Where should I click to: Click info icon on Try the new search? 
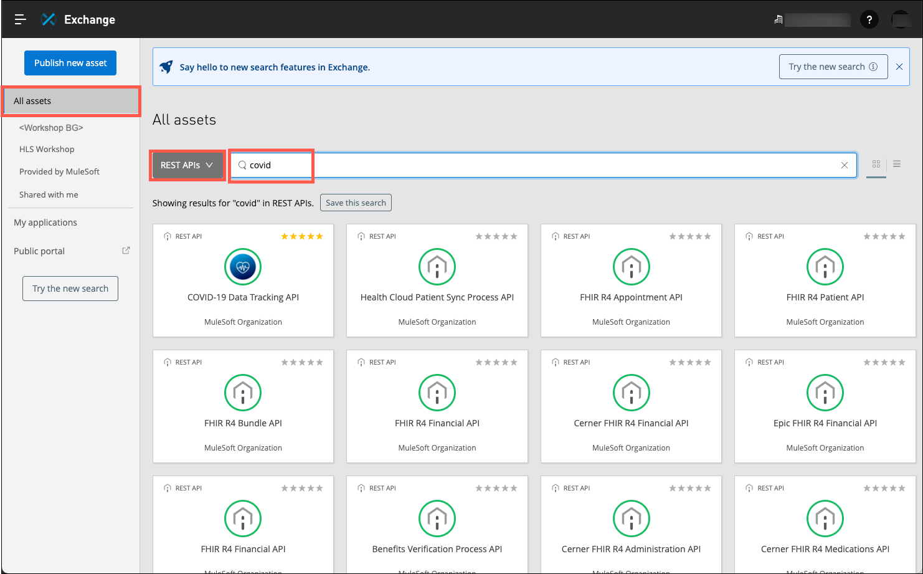[873, 67]
